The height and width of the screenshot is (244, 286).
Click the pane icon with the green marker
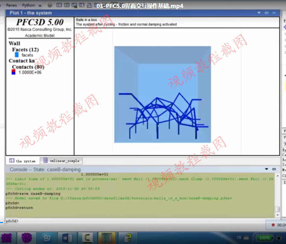point(74,5)
